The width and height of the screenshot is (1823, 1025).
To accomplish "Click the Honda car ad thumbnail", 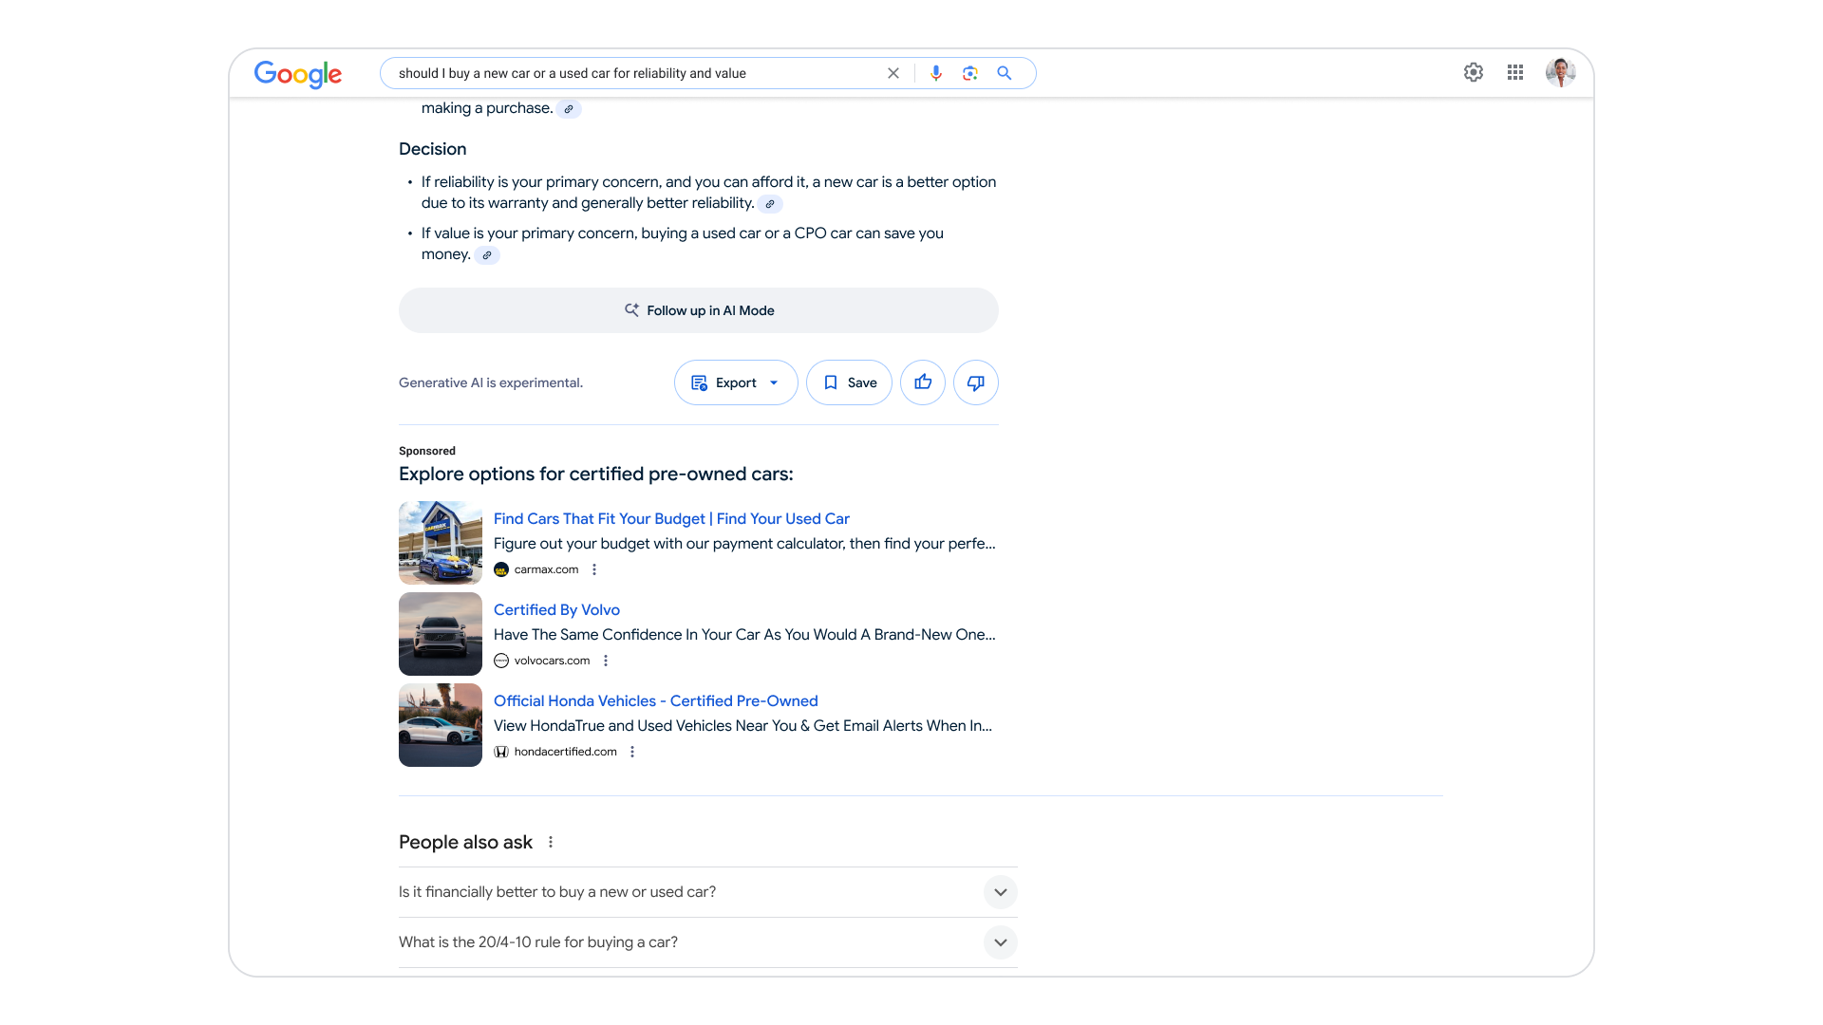I will [441, 725].
